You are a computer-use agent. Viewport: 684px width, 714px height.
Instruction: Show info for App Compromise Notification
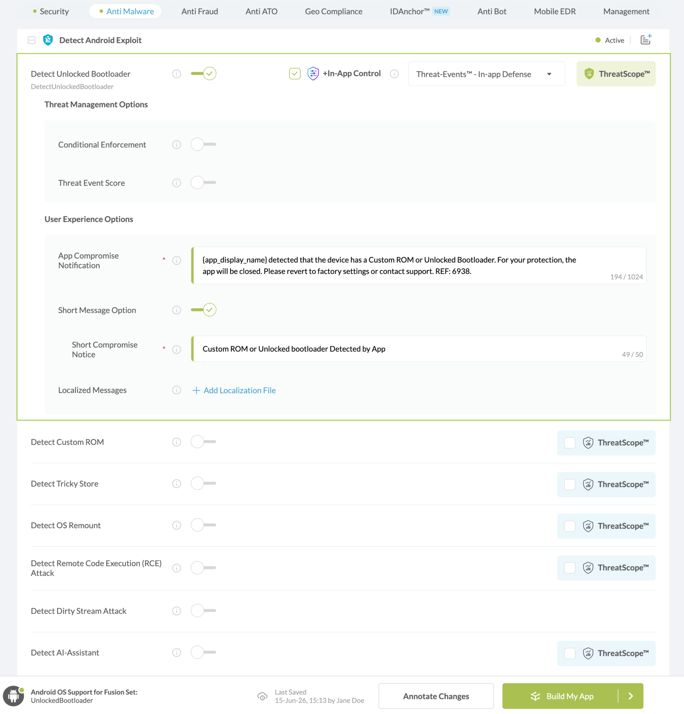tap(176, 260)
